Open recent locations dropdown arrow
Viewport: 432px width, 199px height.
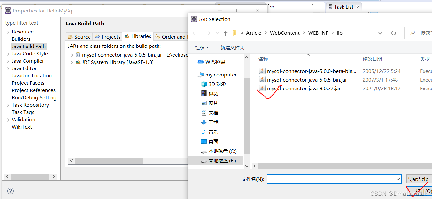(x=217, y=33)
